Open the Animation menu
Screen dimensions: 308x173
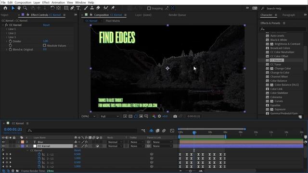(x=58, y=2)
